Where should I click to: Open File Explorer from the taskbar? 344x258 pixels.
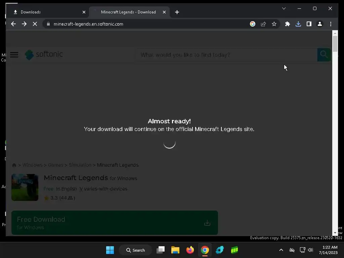[x=175, y=250]
